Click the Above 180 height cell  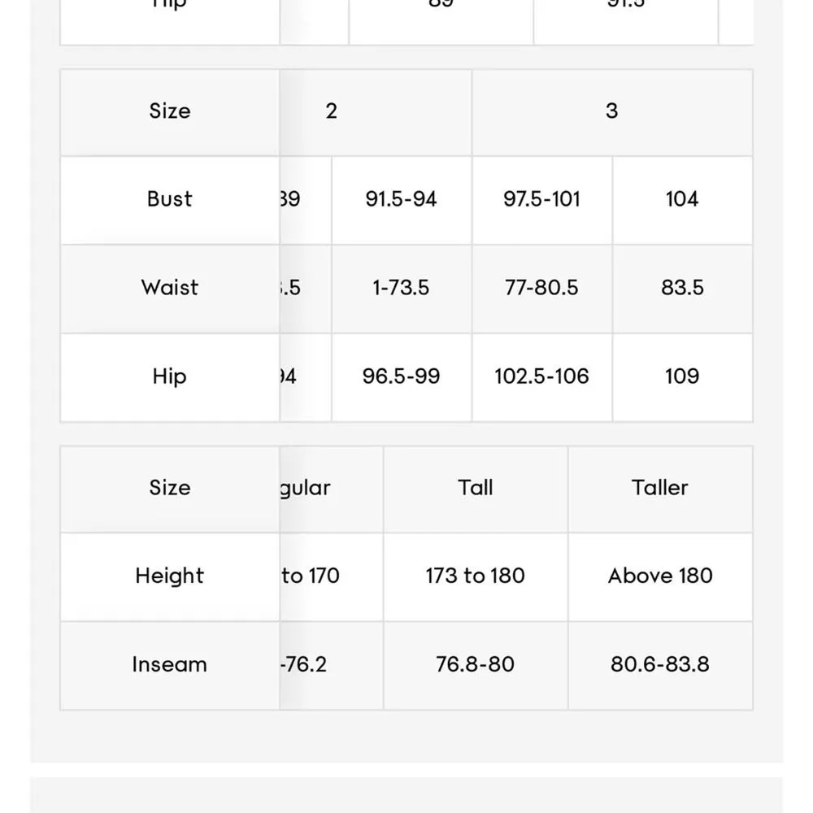tap(659, 576)
